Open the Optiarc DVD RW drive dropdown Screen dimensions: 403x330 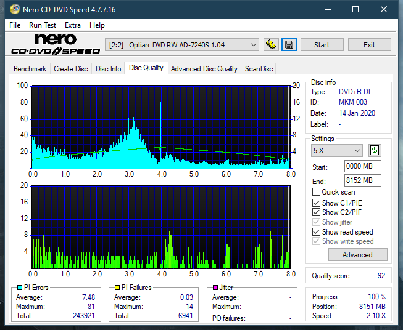pyautogui.click(x=181, y=45)
